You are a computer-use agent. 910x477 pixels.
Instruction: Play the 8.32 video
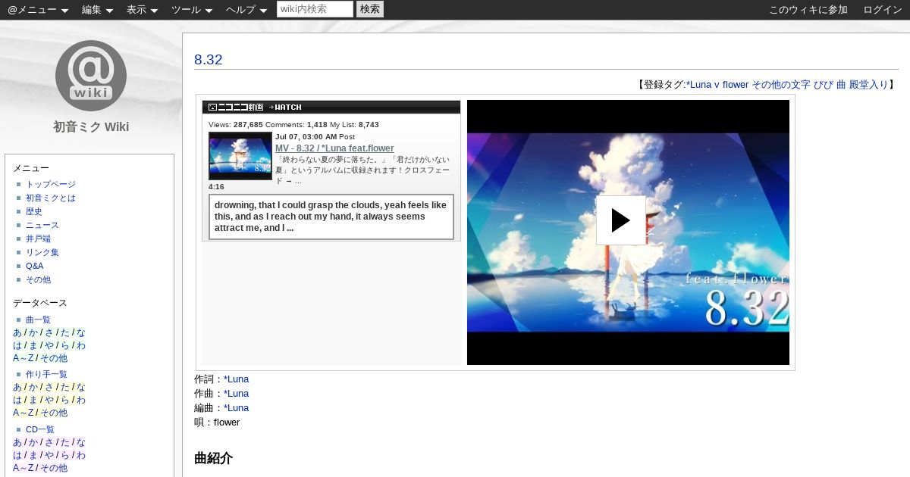click(621, 220)
